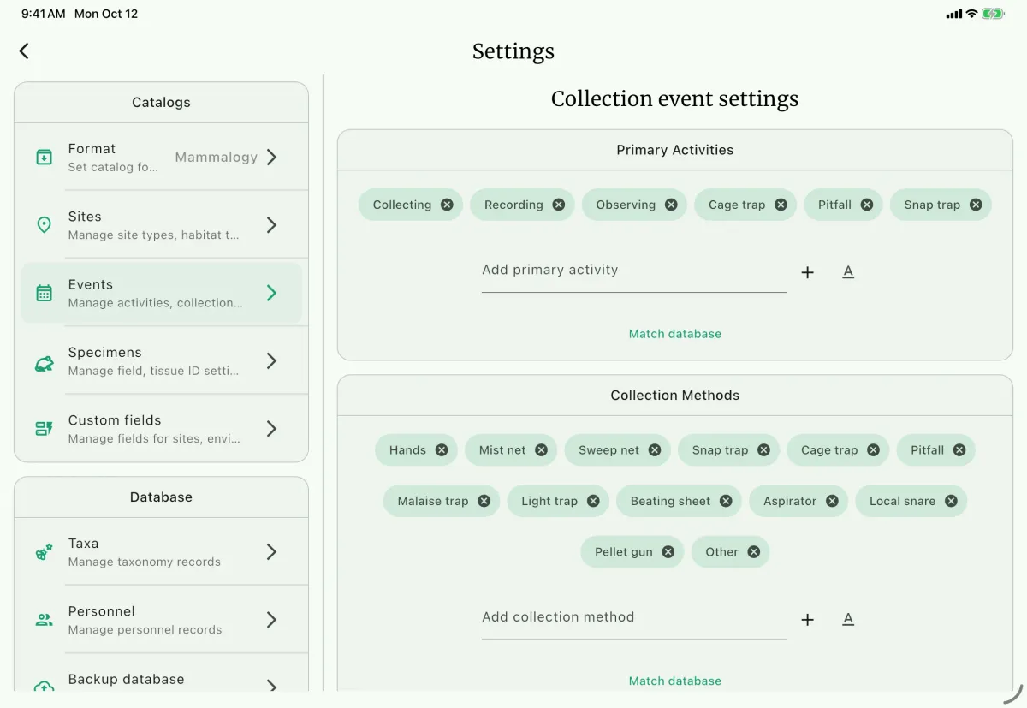Select Custom fields in the Catalogs list
Viewport: 1027px width, 708px height.
coord(161,429)
